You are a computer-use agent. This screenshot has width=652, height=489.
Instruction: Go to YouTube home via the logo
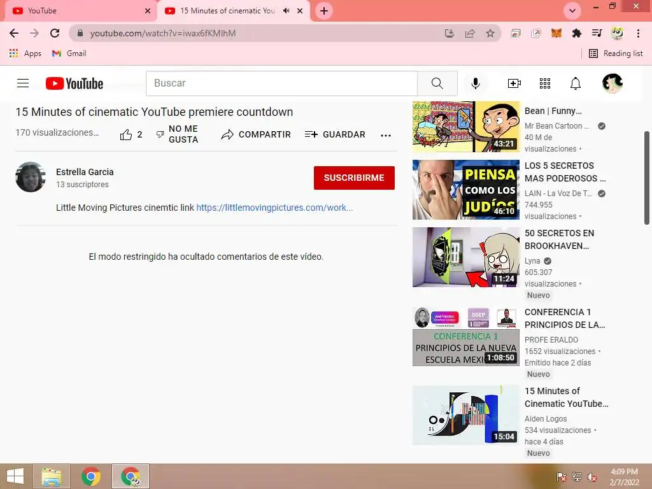[x=74, y=83]
